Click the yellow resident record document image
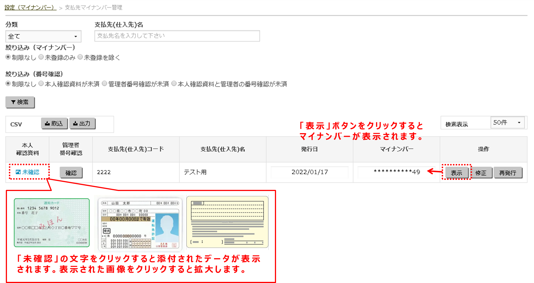 [227, 221]
